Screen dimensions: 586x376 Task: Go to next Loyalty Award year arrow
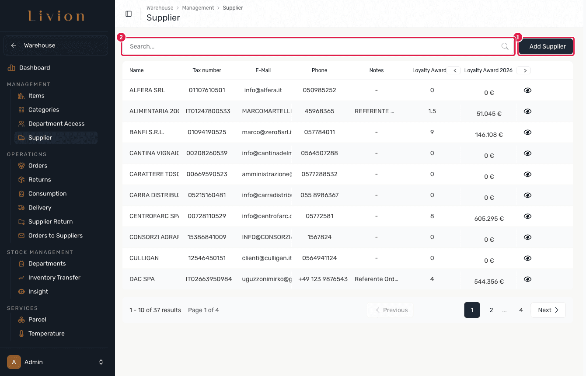tap(524, 70)
